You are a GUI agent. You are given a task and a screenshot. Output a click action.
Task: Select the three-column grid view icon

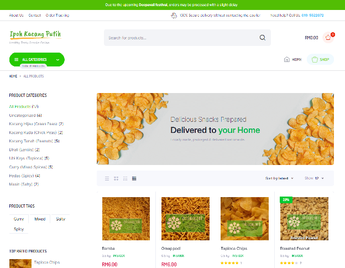click(x=125, y=178)
